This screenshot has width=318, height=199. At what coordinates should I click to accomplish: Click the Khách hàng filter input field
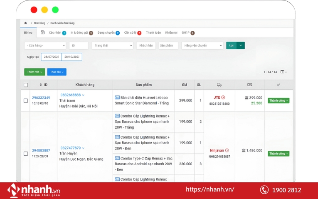146,45
